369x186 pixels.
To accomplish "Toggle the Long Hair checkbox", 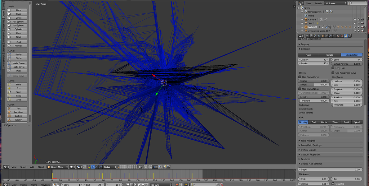I will click(333, 68).
